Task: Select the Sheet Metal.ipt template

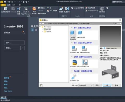Action: [x=73, y=35]
